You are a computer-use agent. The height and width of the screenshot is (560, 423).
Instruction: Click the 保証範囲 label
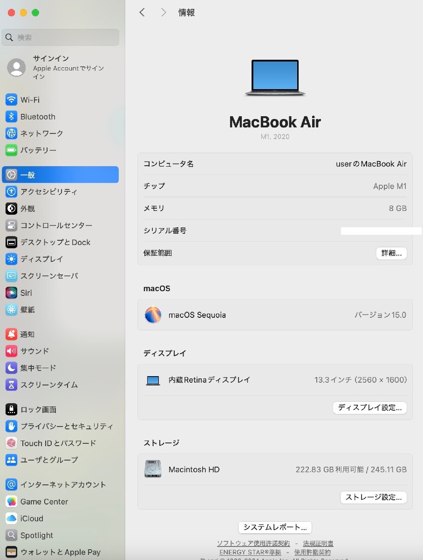coord(157,253)
